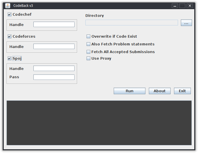The height and width of the screenshot is (153, 198).
Task: Open the About dialog
Action: click(x=160, y=91)
